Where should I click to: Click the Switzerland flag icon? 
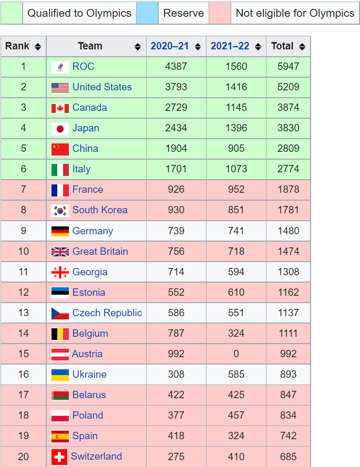pyautogui.click(x=59, y=457)
